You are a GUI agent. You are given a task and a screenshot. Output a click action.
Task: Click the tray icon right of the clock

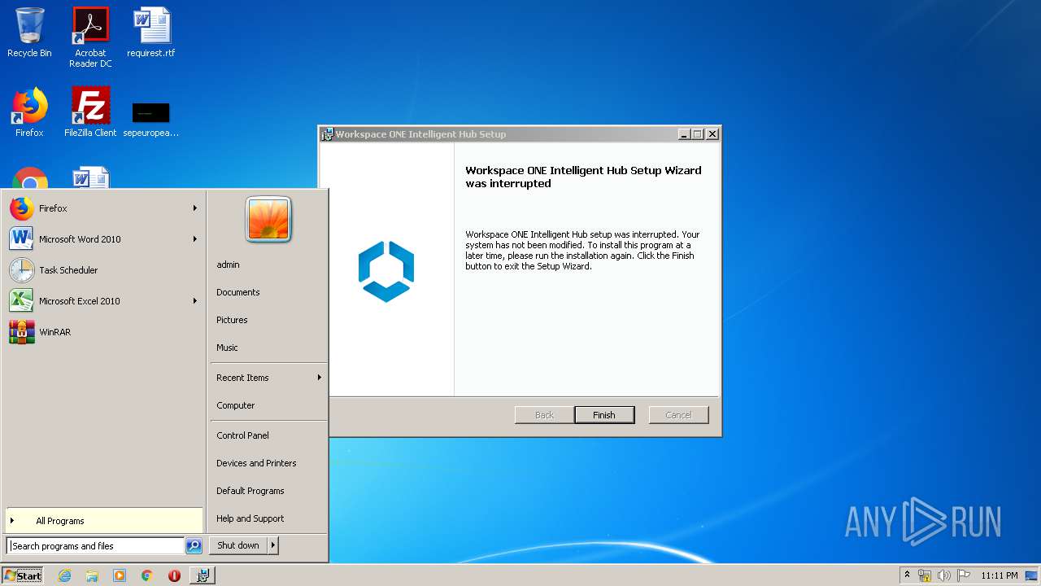pos(1031,575)
